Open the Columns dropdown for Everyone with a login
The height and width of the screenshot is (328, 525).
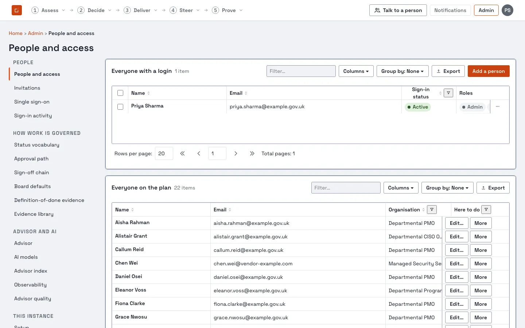(x=356, y=71)
